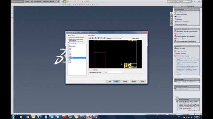This screenshot has width=213, height=119.
Task: Toggle the Importar esta hoja como checkbox
Action: pos(90,72)
